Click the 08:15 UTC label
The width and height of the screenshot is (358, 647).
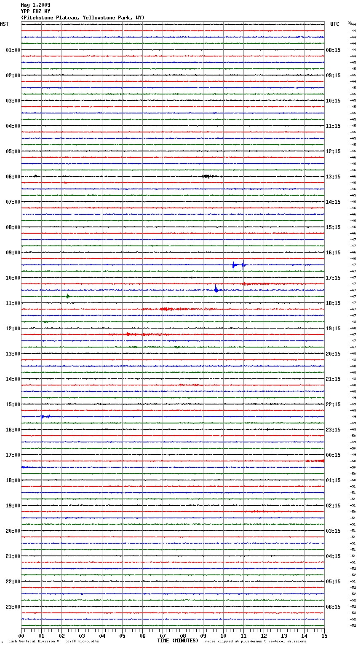tap(333, 50)
